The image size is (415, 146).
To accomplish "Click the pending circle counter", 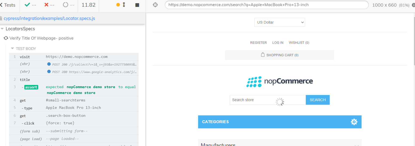I will click(69, 5).
